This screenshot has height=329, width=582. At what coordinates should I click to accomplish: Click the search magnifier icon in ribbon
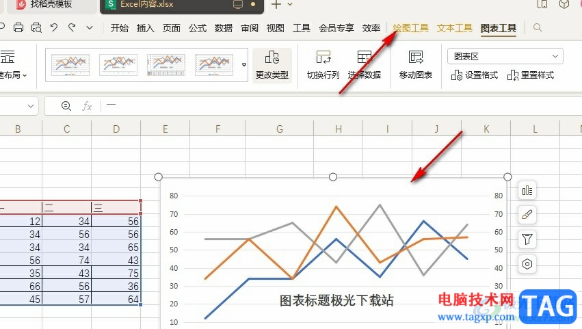tap(537, 27)
